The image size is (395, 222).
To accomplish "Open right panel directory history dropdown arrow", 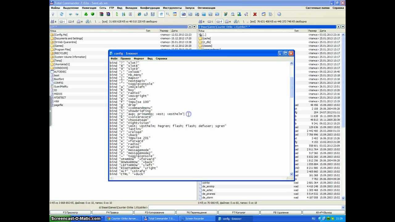I will pos(343,27).
